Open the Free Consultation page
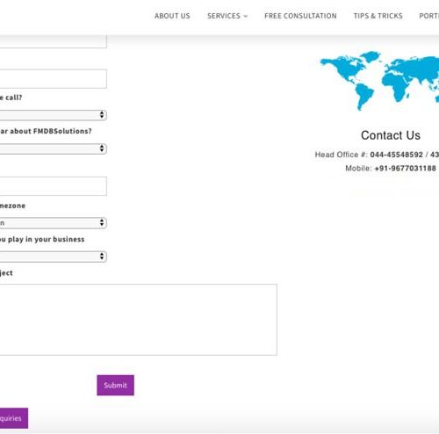 (x=300, y=16)
